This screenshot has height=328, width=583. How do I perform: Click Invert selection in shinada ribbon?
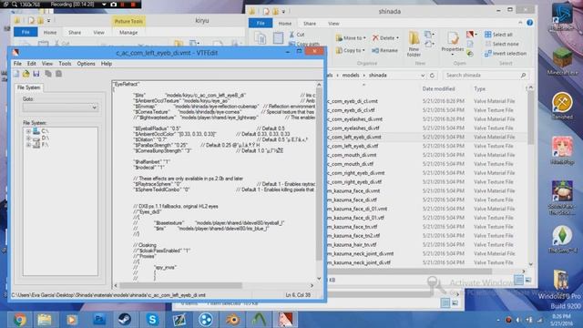coord(506,54)
